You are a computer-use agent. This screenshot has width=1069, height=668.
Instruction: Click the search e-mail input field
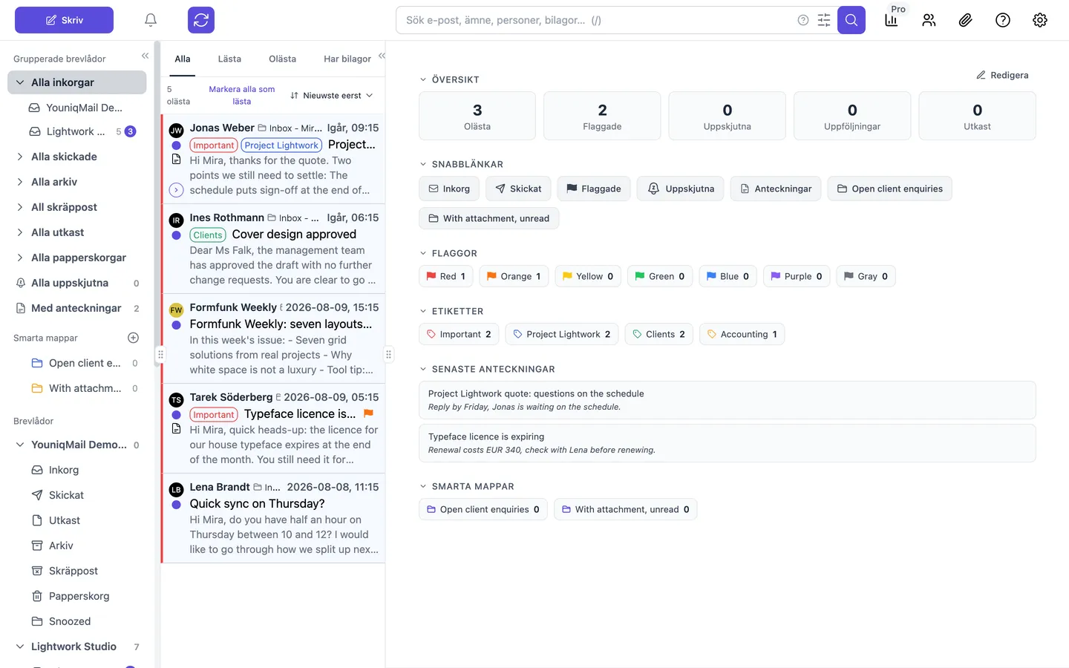(598, 20)
